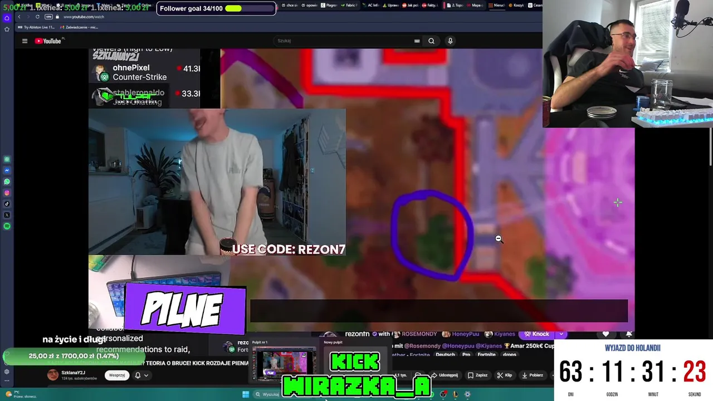Open the sidebar home icon at top left
The height and width of the screenshot is (401, 713).
click(x=7, y=18)
